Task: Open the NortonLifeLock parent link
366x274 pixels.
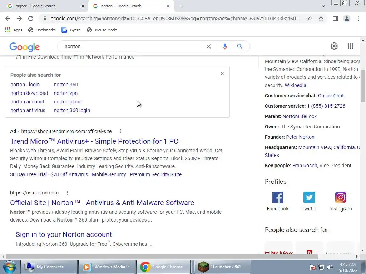Action: click(x=300, y=116)
